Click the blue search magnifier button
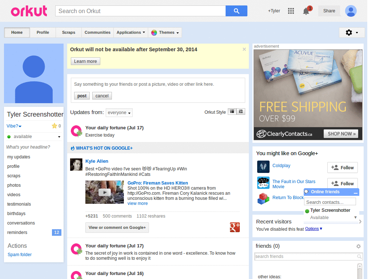 236,11
